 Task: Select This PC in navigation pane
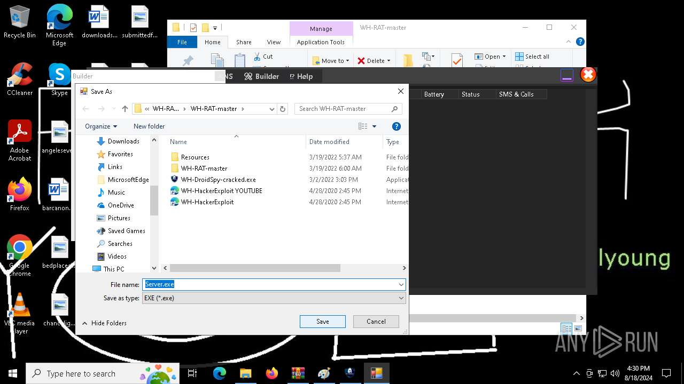pos(108,269)
